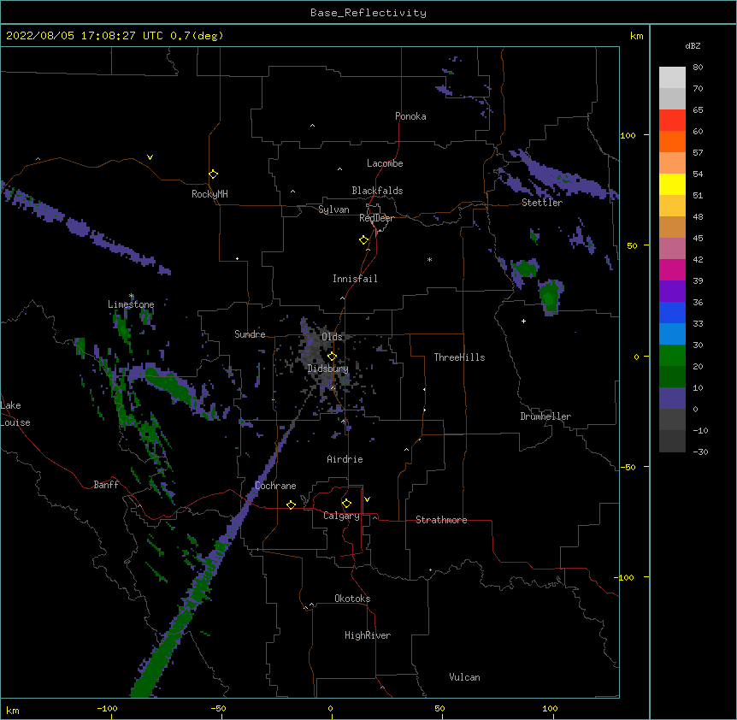Click the km unit label at top right
The image size is (737, 720).
(637, 36)
